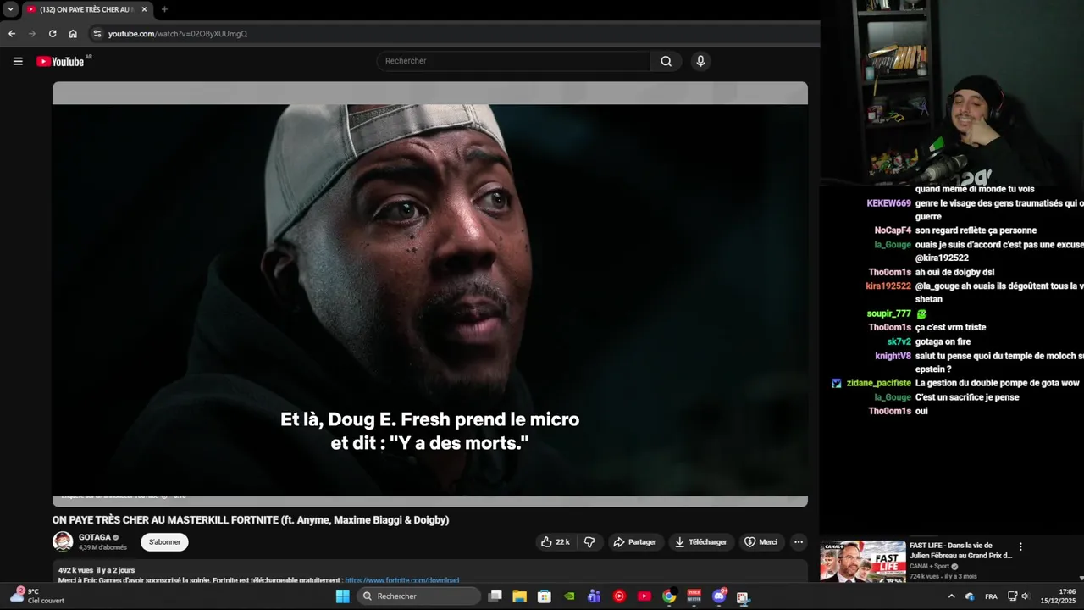Open Discord from the taskbar

pos(719,596)
